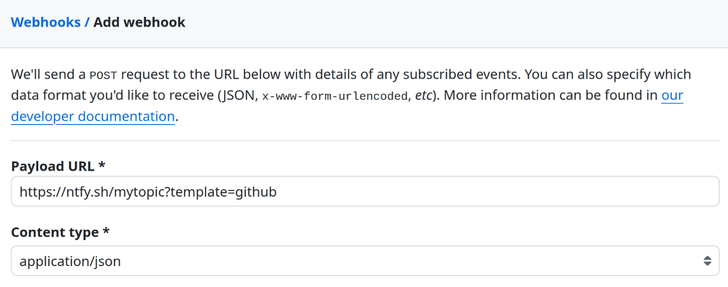728x287 pixels.
Task: Click the 'application/json' selected value
Action: pyautogui.click(x=70, y=261)
